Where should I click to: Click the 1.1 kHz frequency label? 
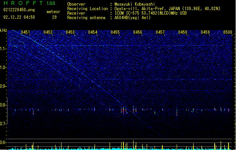click(3, 49)
